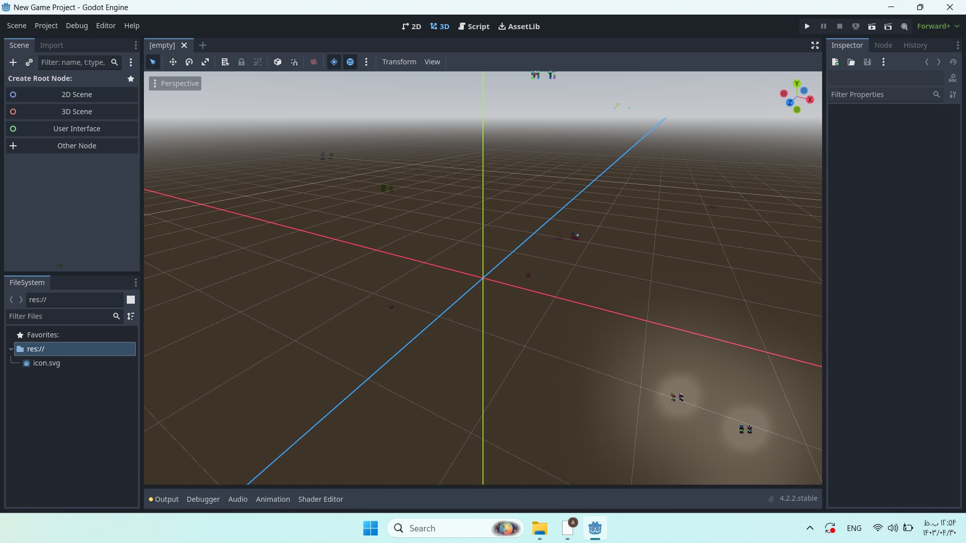Open the Debug menu

(x=76, y=26)
